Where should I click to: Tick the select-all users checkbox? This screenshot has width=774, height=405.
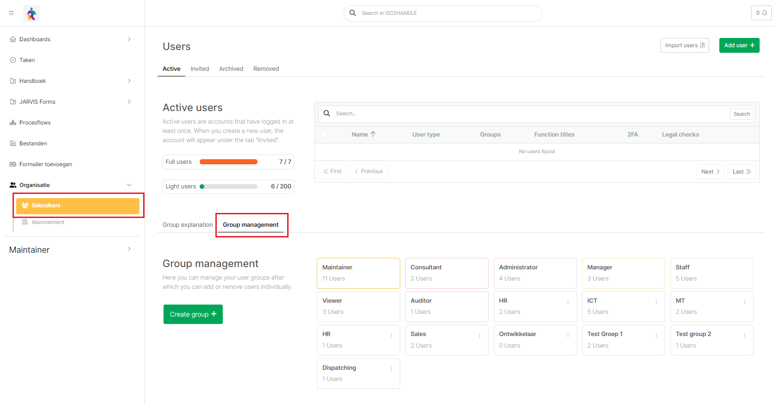click(323, 135)
